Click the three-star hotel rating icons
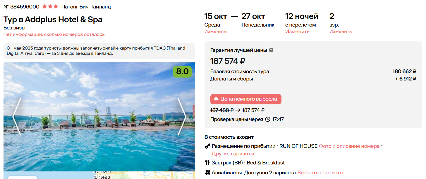 [50, 6]
